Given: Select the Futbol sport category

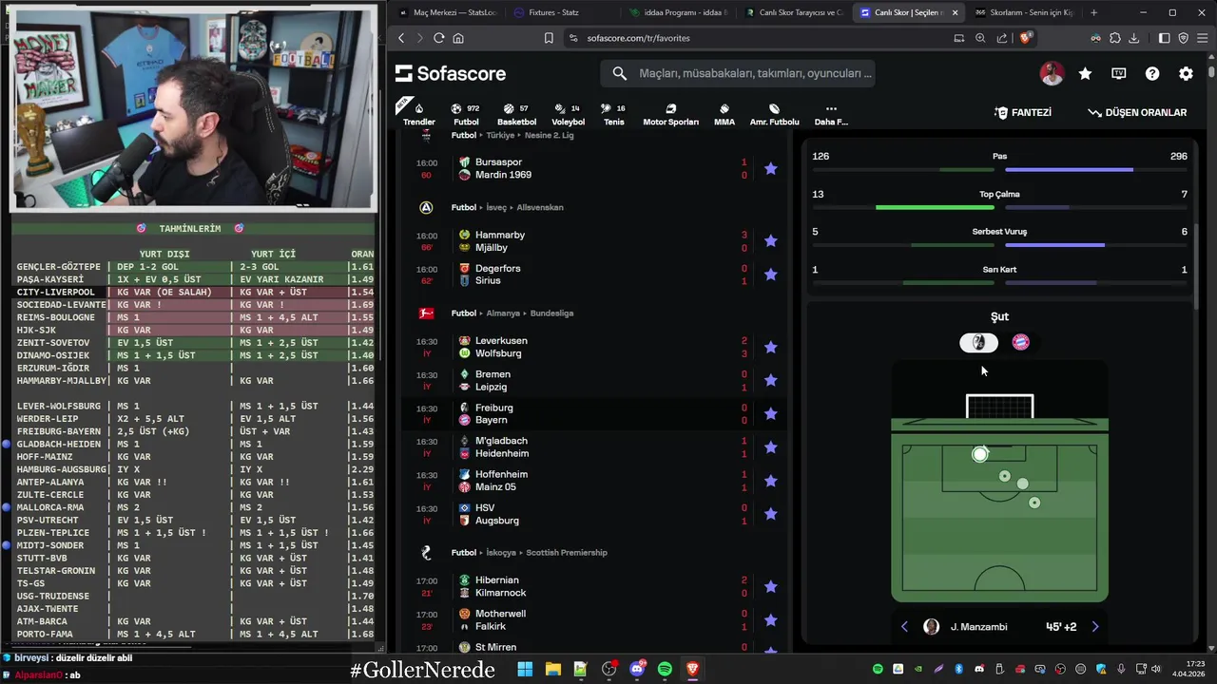Looking at the screenshot, I should tap(466, 114).
